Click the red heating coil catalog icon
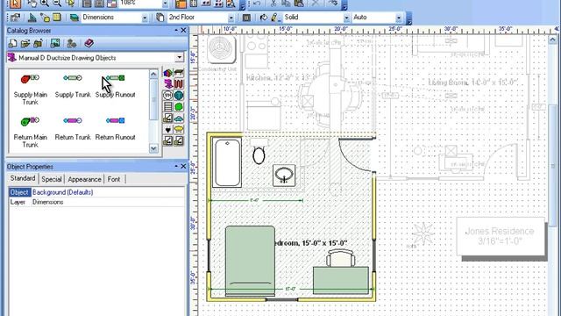 click(x=179, y=84)
